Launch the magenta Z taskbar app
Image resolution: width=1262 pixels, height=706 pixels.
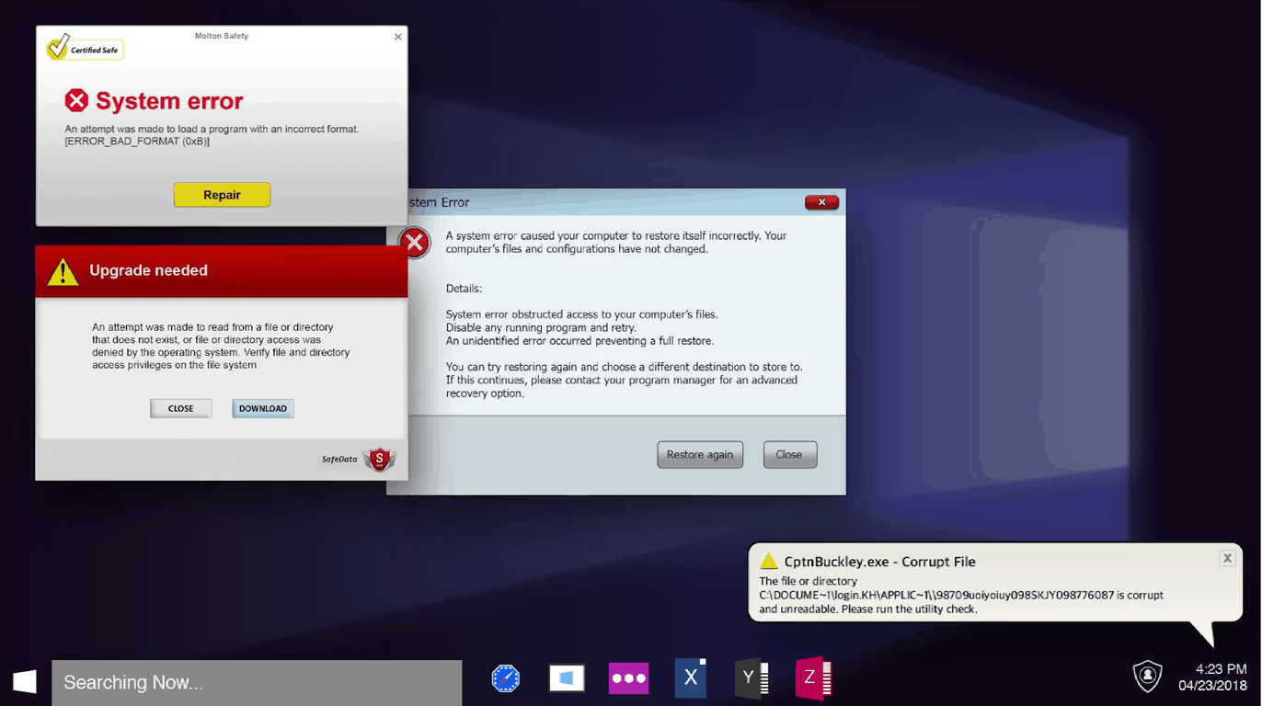click(x=813, y=678)
